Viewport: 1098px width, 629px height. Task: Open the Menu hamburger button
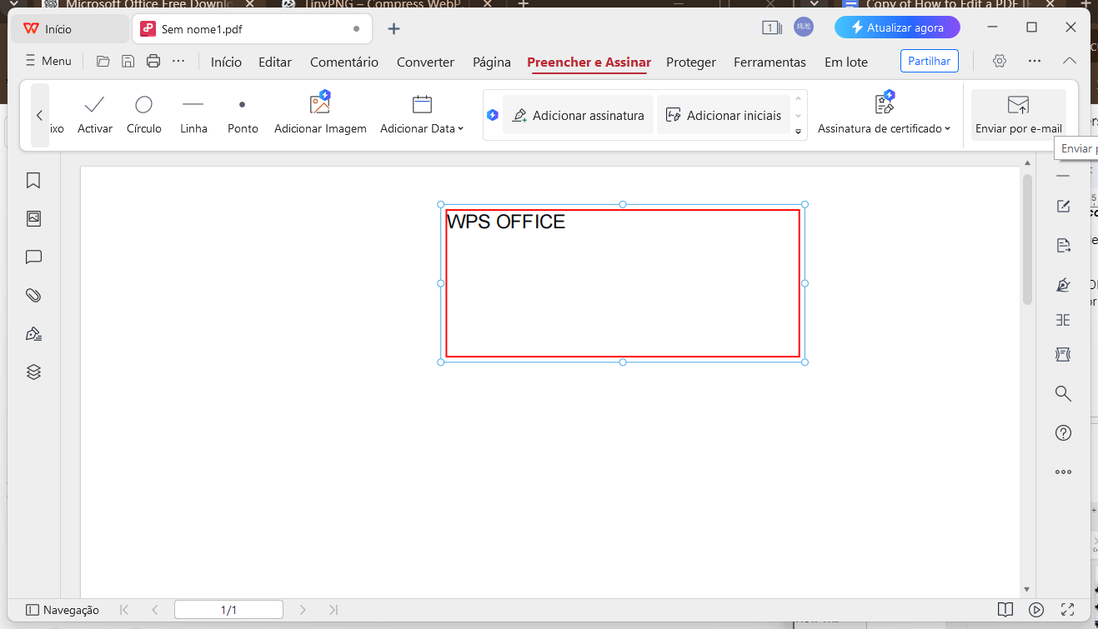tap(48, 61)
